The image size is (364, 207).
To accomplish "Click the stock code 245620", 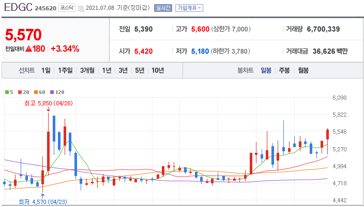I will [x=45, y=8].
